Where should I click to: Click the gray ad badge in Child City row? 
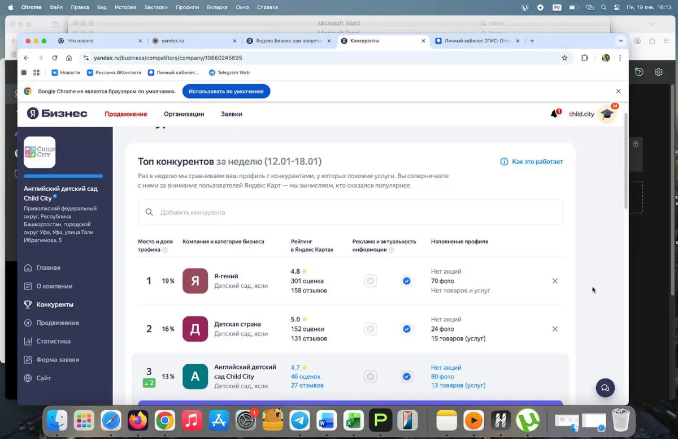370,377
